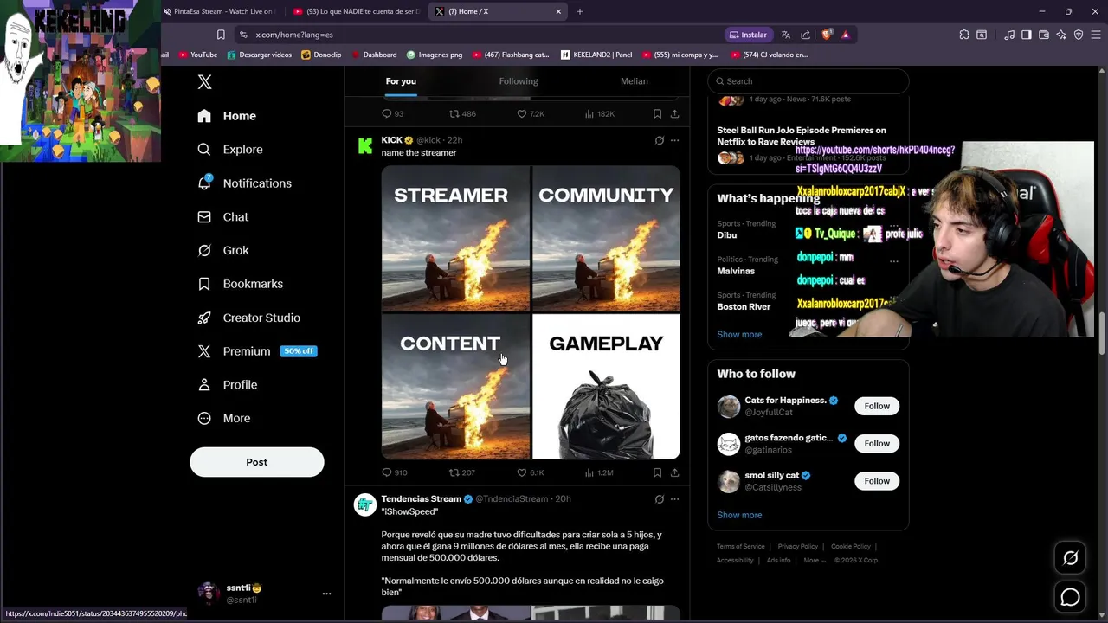Click the X logo in sidebar
Image resolution: width=1108 pixels, height=623 pixels.
[x=204, y=82]
